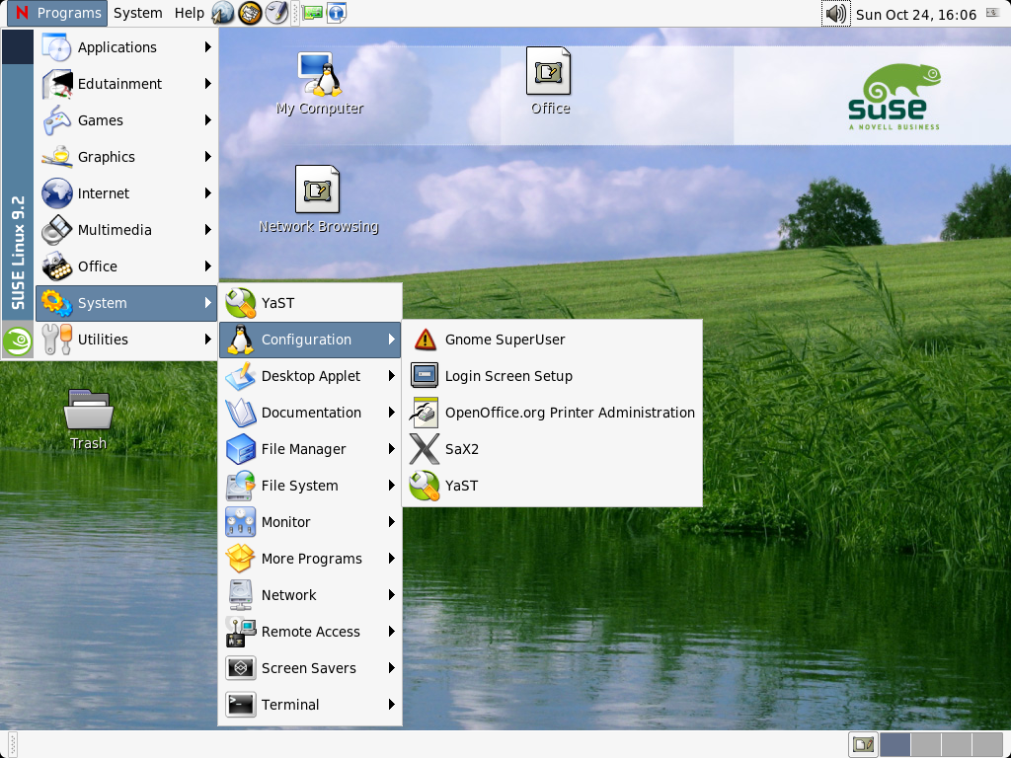The height and width of the screenshot is (758, 1011).
Task: Click the Remote Access computers icon
Action: pos(241,632)
